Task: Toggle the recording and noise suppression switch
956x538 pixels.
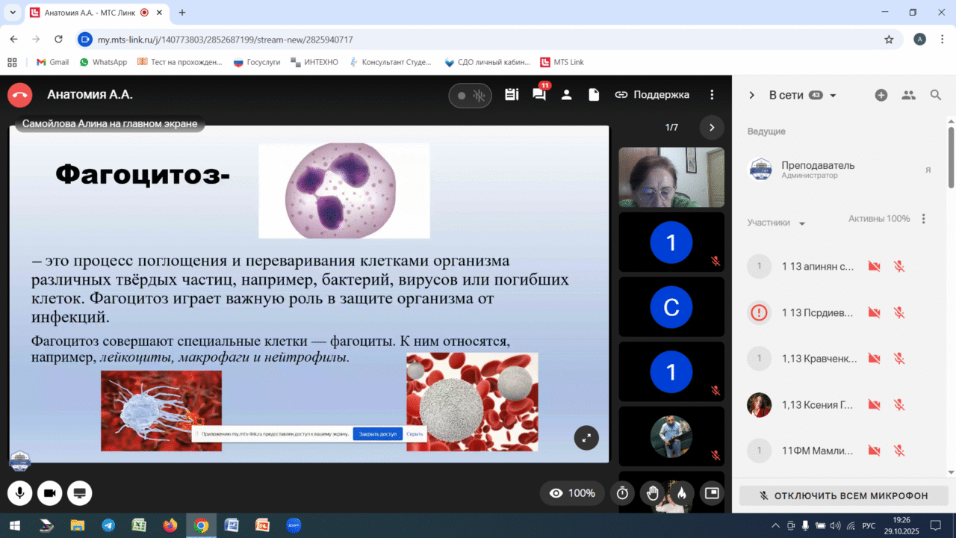Action: click(x=470, y=96)
